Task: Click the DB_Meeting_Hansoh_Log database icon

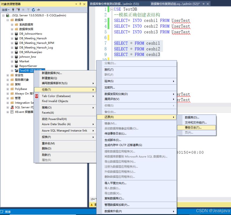Action: pyautogui.click(x=16, y=48)
